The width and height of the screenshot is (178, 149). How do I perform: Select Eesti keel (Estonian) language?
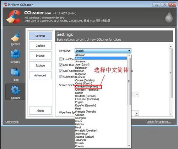click(101, 99)
